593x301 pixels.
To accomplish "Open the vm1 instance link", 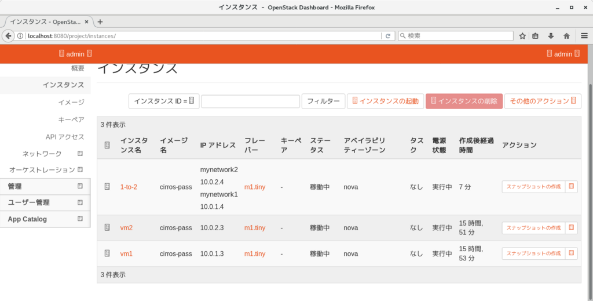I will pyautogui.click(x=126, y=253).
